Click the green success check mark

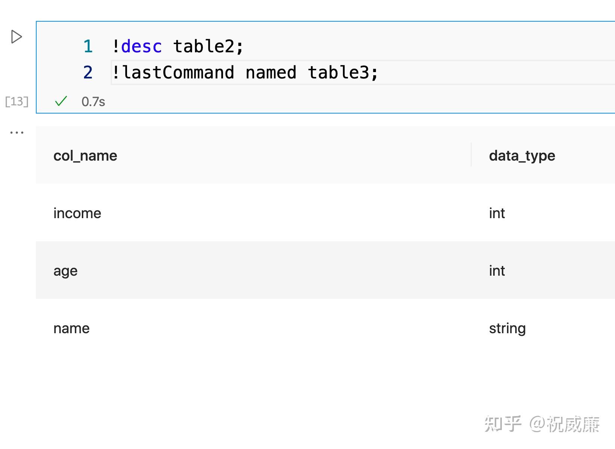pos(61,101)
